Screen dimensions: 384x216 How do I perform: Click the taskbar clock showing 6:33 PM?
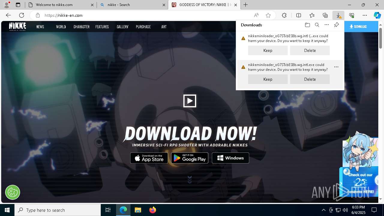358,210
